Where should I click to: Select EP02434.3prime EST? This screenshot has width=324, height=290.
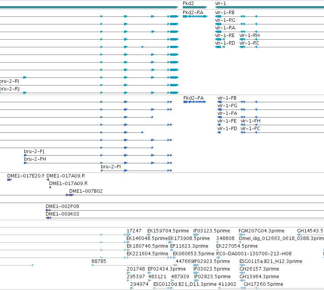pyautogui.click(x=166, y=269)
